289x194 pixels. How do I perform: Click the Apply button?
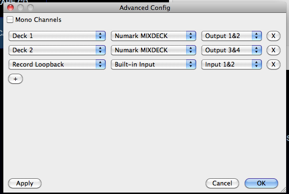[x=25, y=183]
